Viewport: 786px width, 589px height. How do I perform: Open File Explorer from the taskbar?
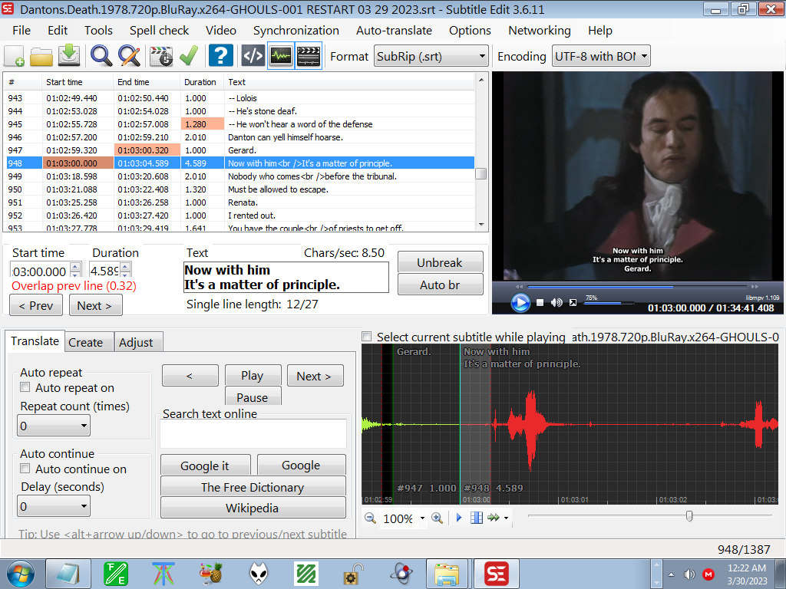446,574
